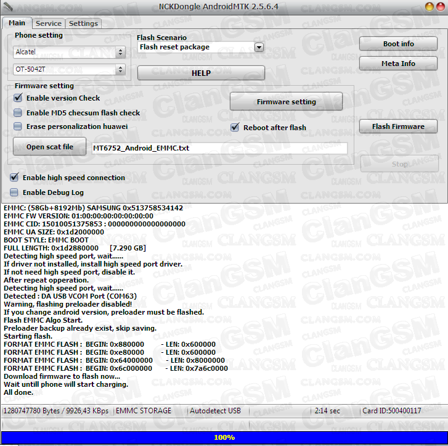Click log line 'Detected : DA USB VCOM Port (COM63)'
This screenshot has height=446, width=448.
[x=70, y=296]
